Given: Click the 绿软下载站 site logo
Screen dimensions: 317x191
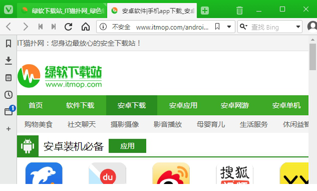Looking at the screenshot, I should tap(60, 76).
